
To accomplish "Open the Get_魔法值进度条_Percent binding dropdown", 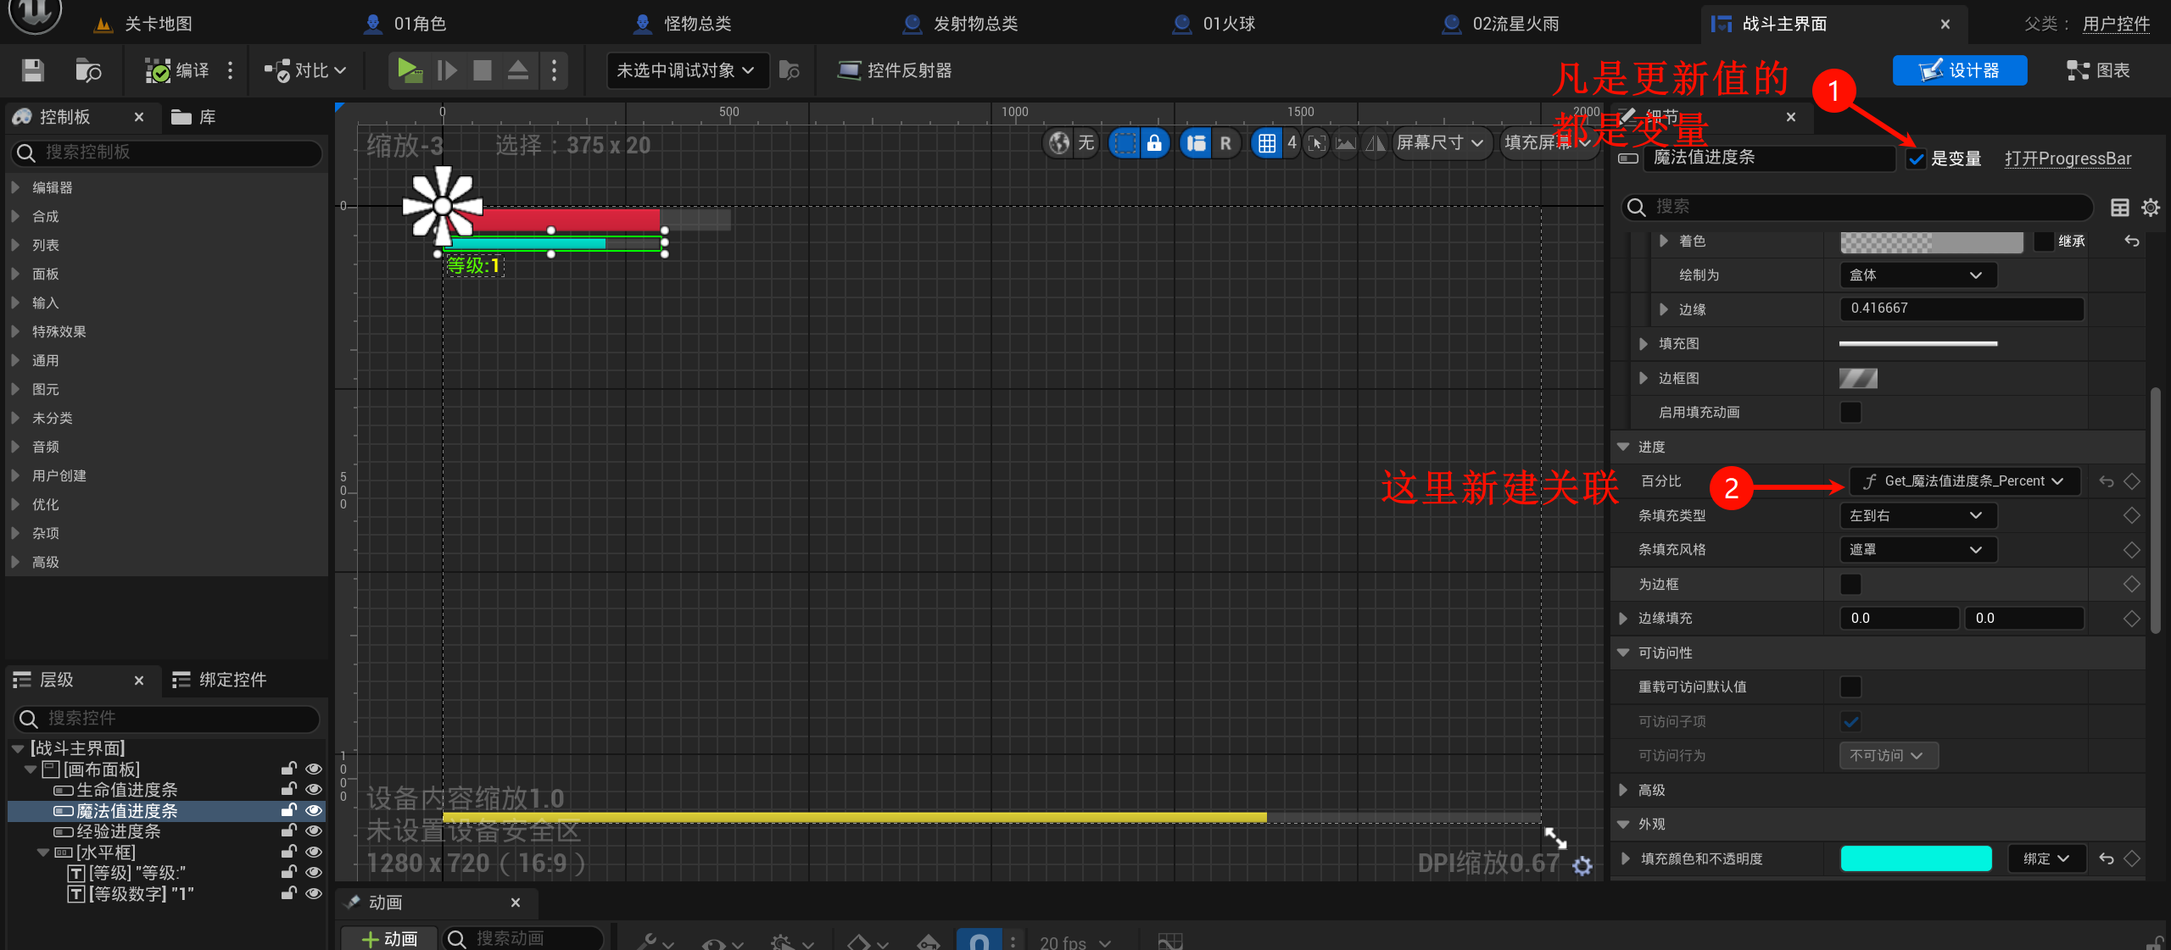I will point(1964,481).
